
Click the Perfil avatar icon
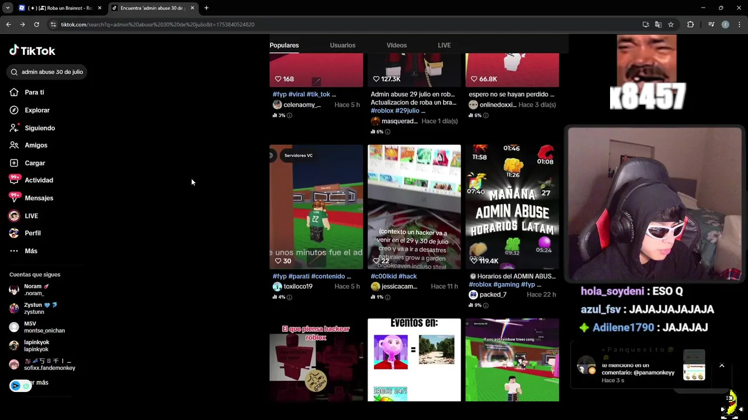pos(14,233)
